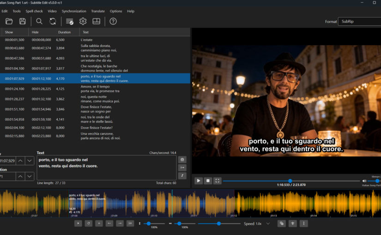Click the plus button in the waveform toolbar
Viewport: 381px width, 235px height.
[x=99, y=223]
